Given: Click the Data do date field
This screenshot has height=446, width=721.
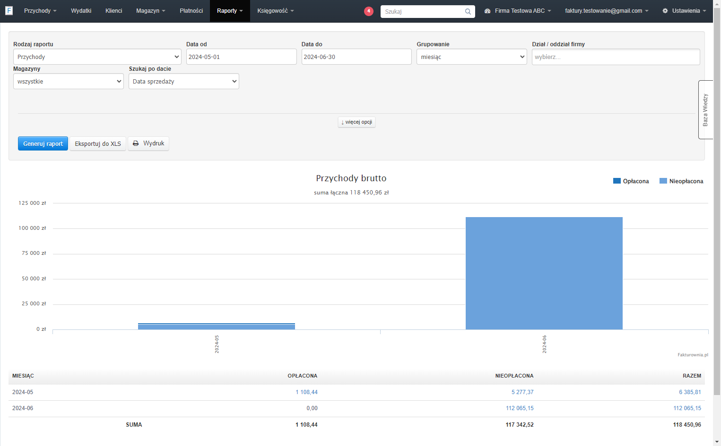Looking at the screenshot, I should [x=356, y=57].
